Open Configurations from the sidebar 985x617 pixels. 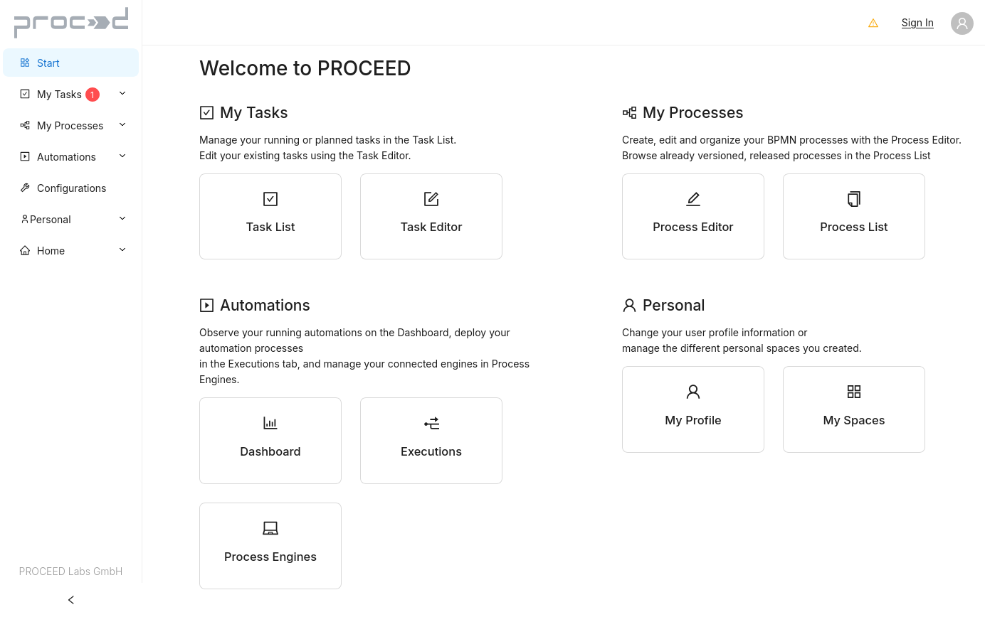point(71,188)
